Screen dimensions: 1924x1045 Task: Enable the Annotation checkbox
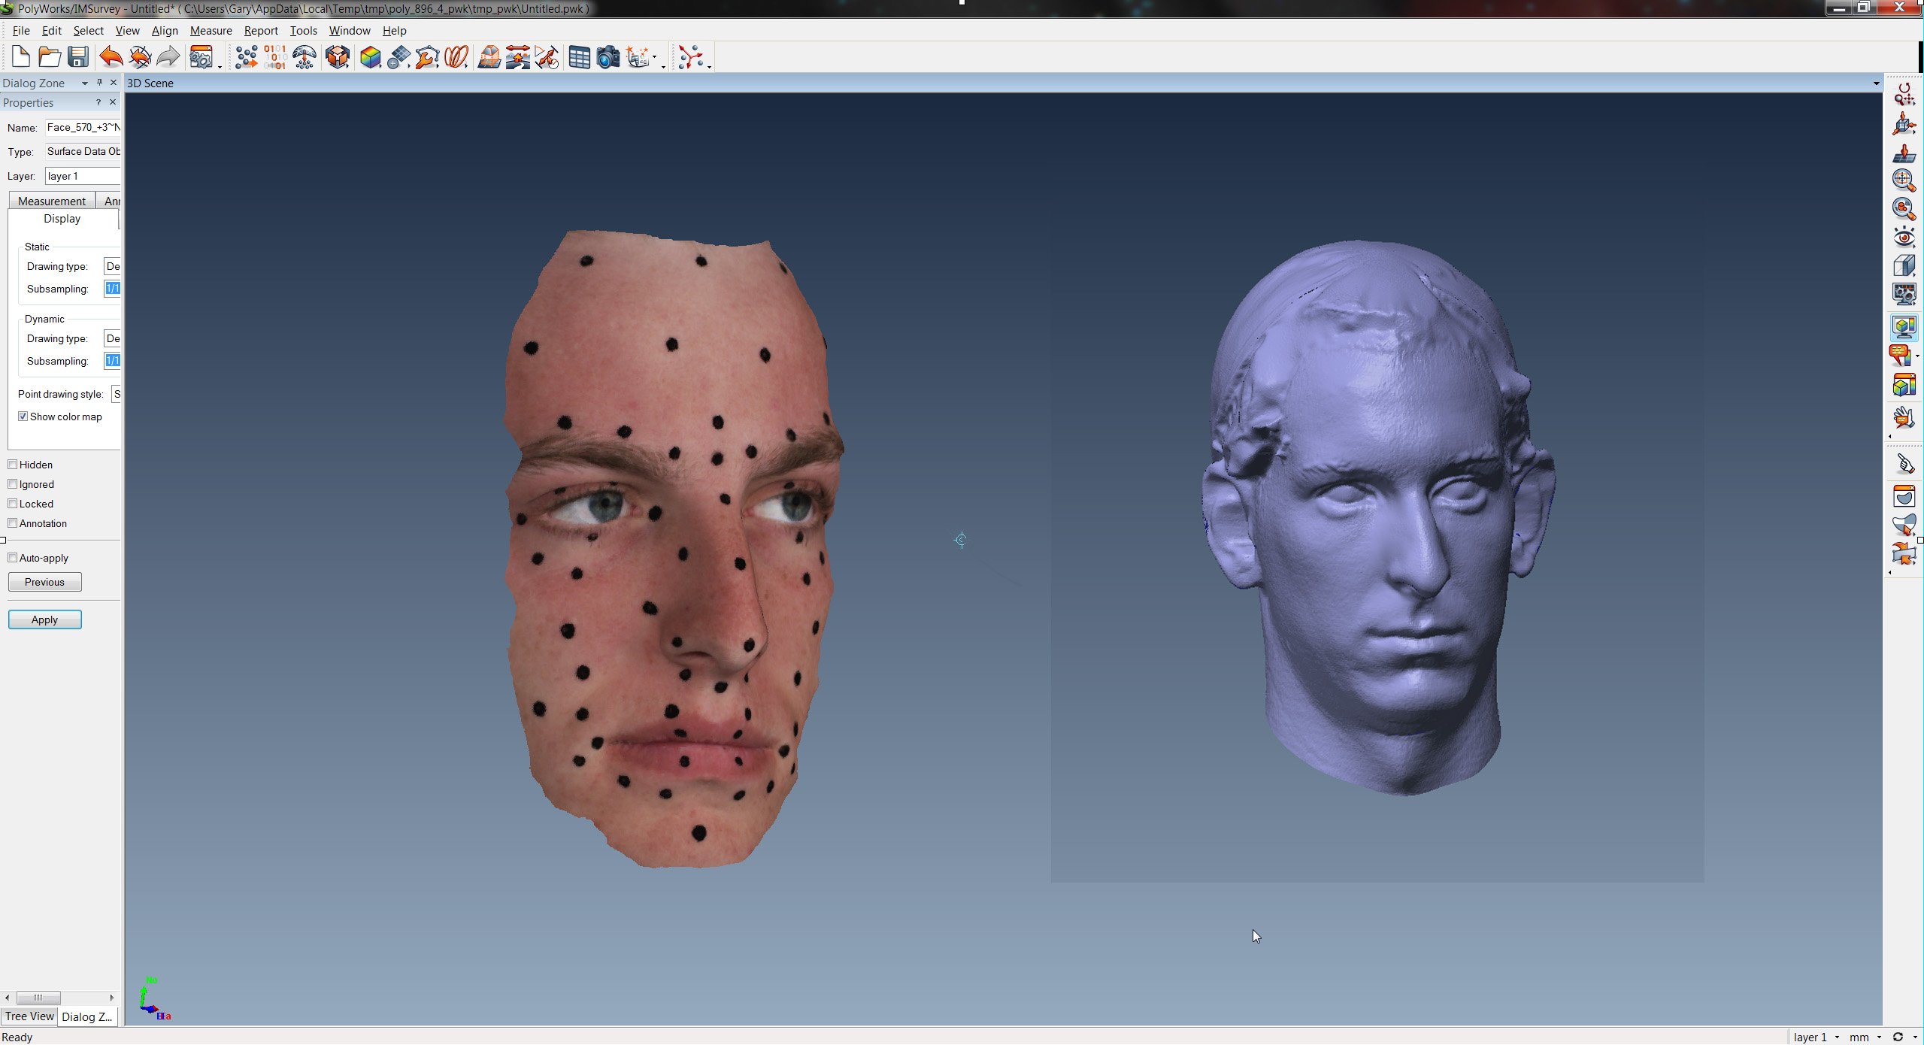(13, 522)
